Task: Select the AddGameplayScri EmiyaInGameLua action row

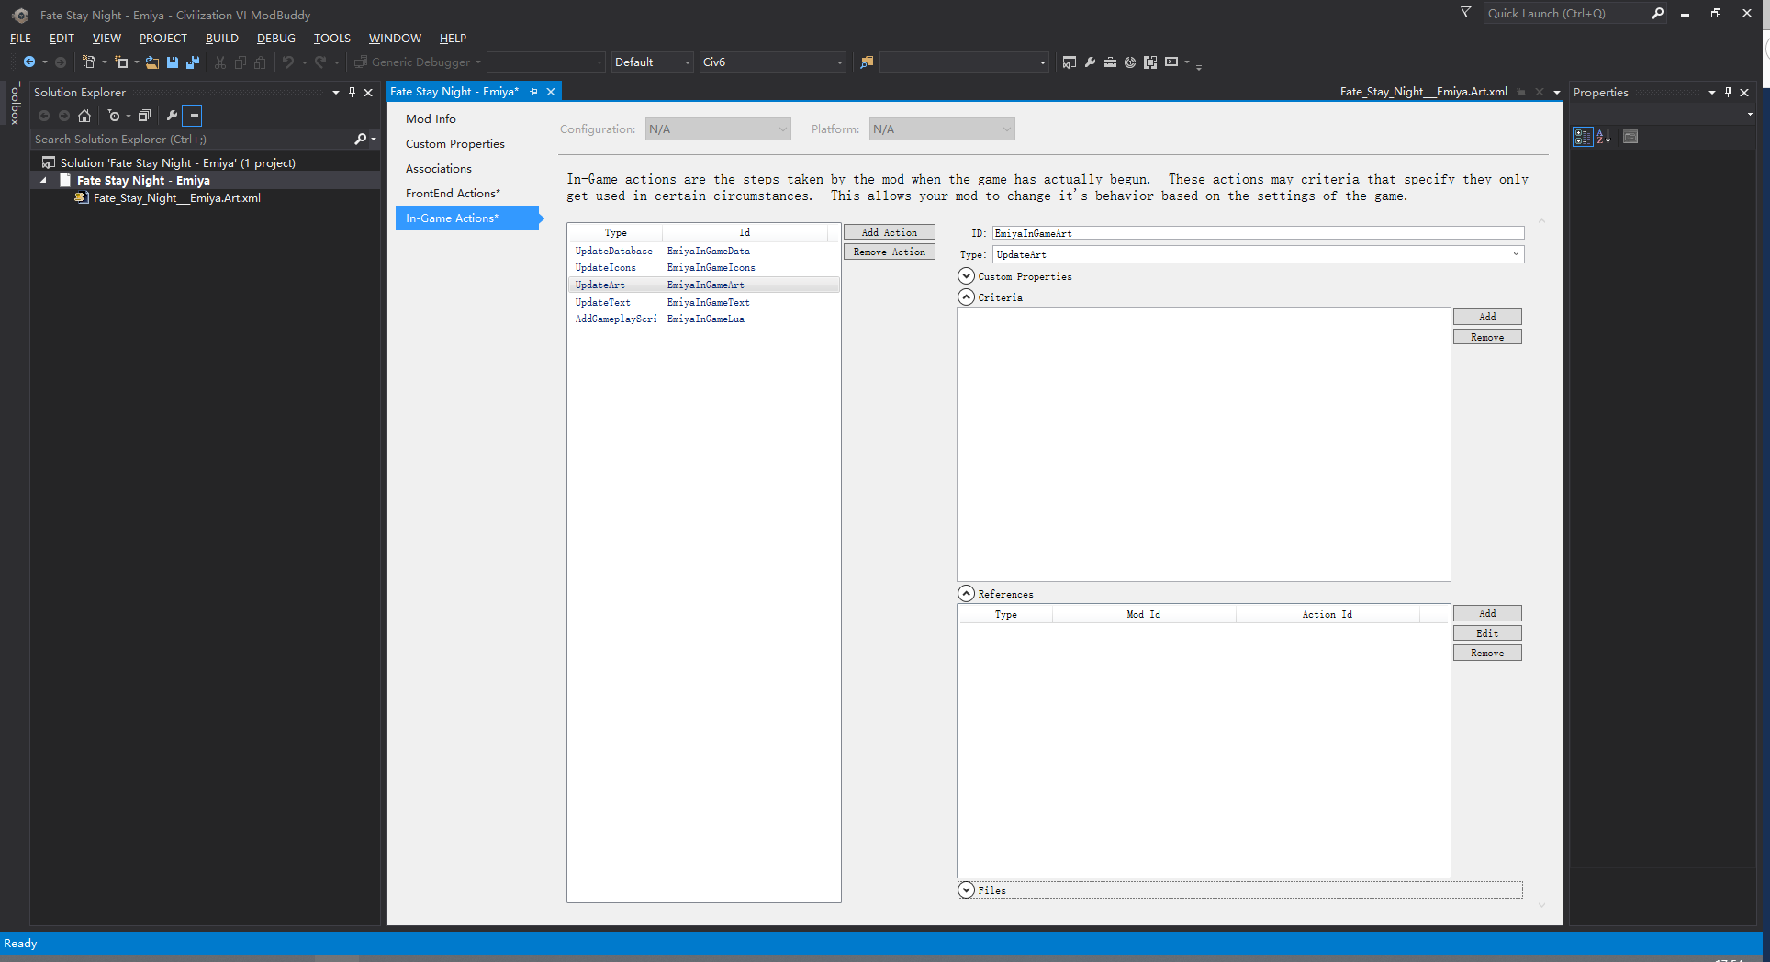Action: (703, 319)
